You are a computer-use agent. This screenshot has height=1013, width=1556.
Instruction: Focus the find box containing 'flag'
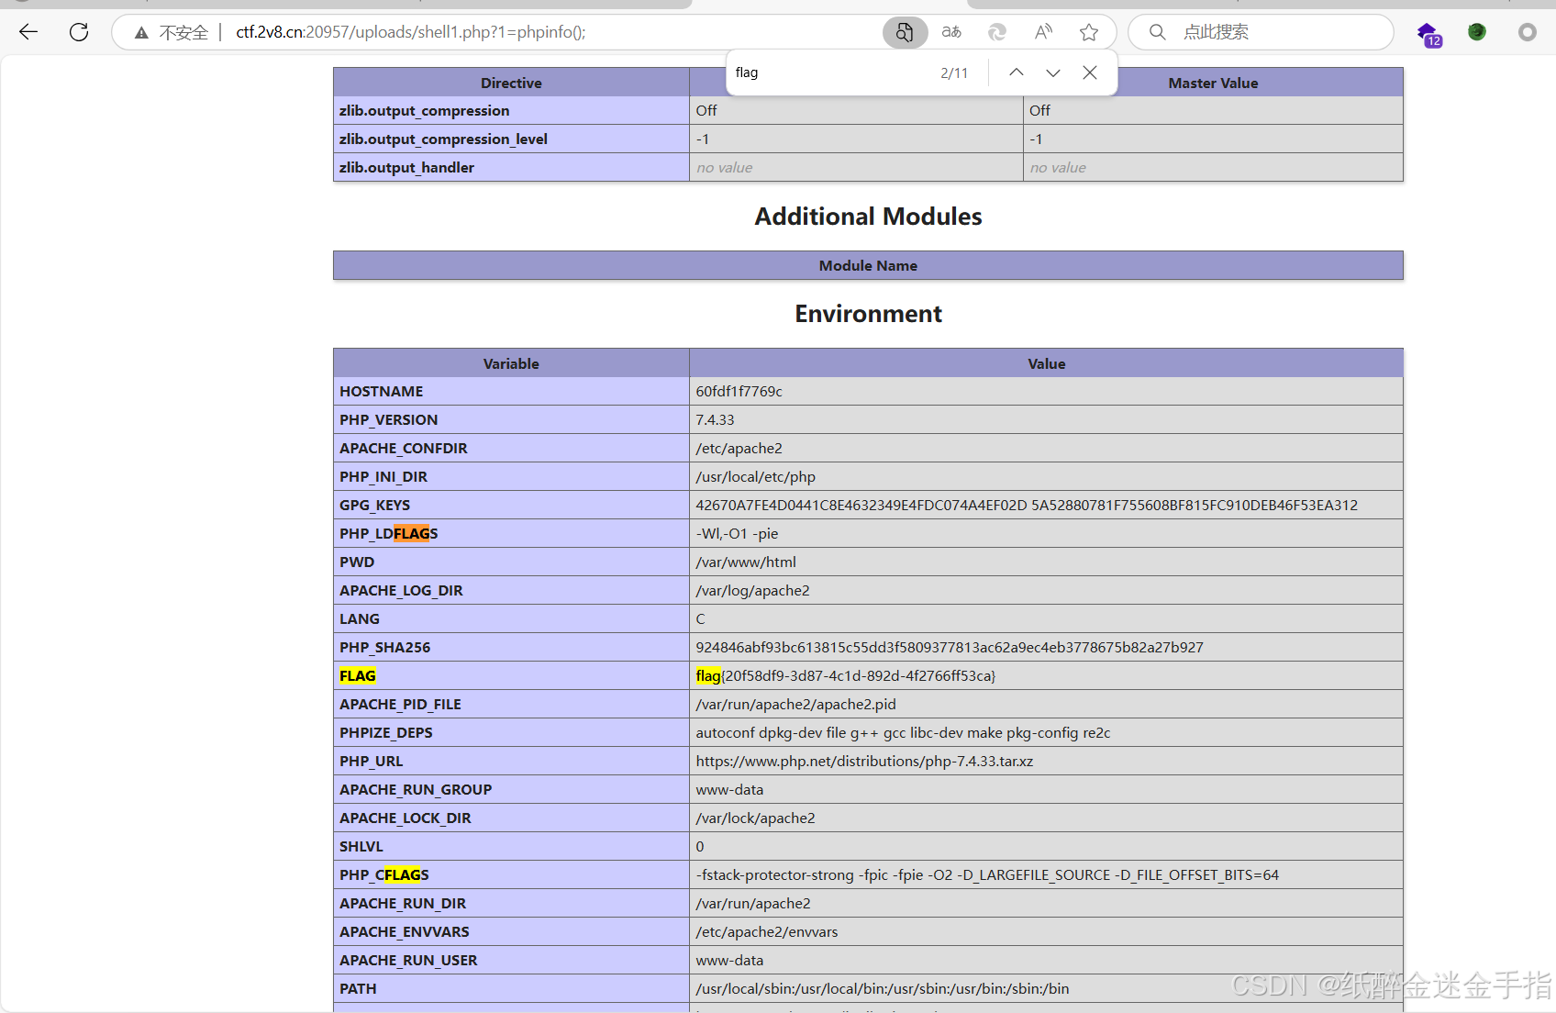[830, 72]
